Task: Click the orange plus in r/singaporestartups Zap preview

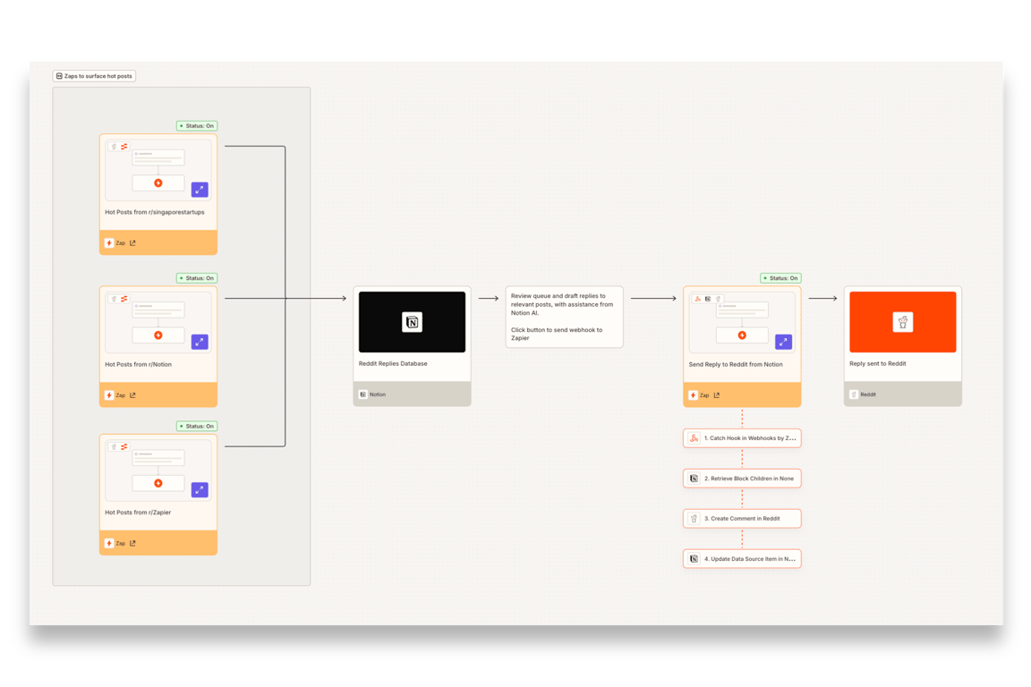Action: pyautogui.click(x=158, y=182)
